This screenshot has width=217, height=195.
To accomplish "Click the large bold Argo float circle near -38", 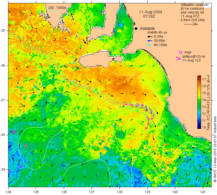I will (x=14, y=132).
